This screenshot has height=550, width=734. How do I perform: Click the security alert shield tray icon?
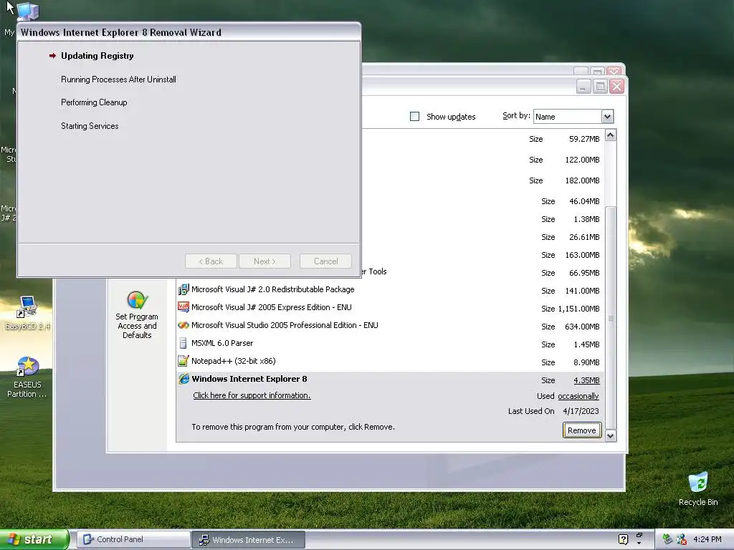pyautogui.click(x=682, y=539)
